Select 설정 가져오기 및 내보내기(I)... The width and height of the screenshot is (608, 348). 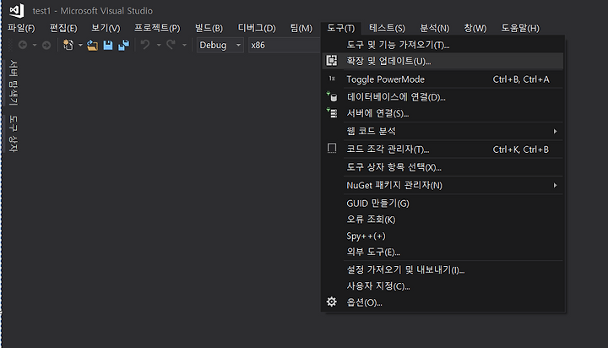(442, 269)
